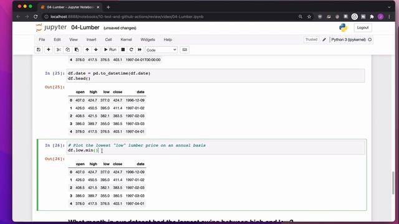Click the Jupyter logo

pos(51,27)
